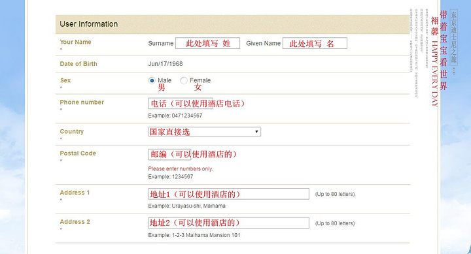
Task: Click the Date of Birth label
Action: 78,64
